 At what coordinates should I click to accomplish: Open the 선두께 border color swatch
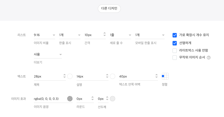coord(113,99)
